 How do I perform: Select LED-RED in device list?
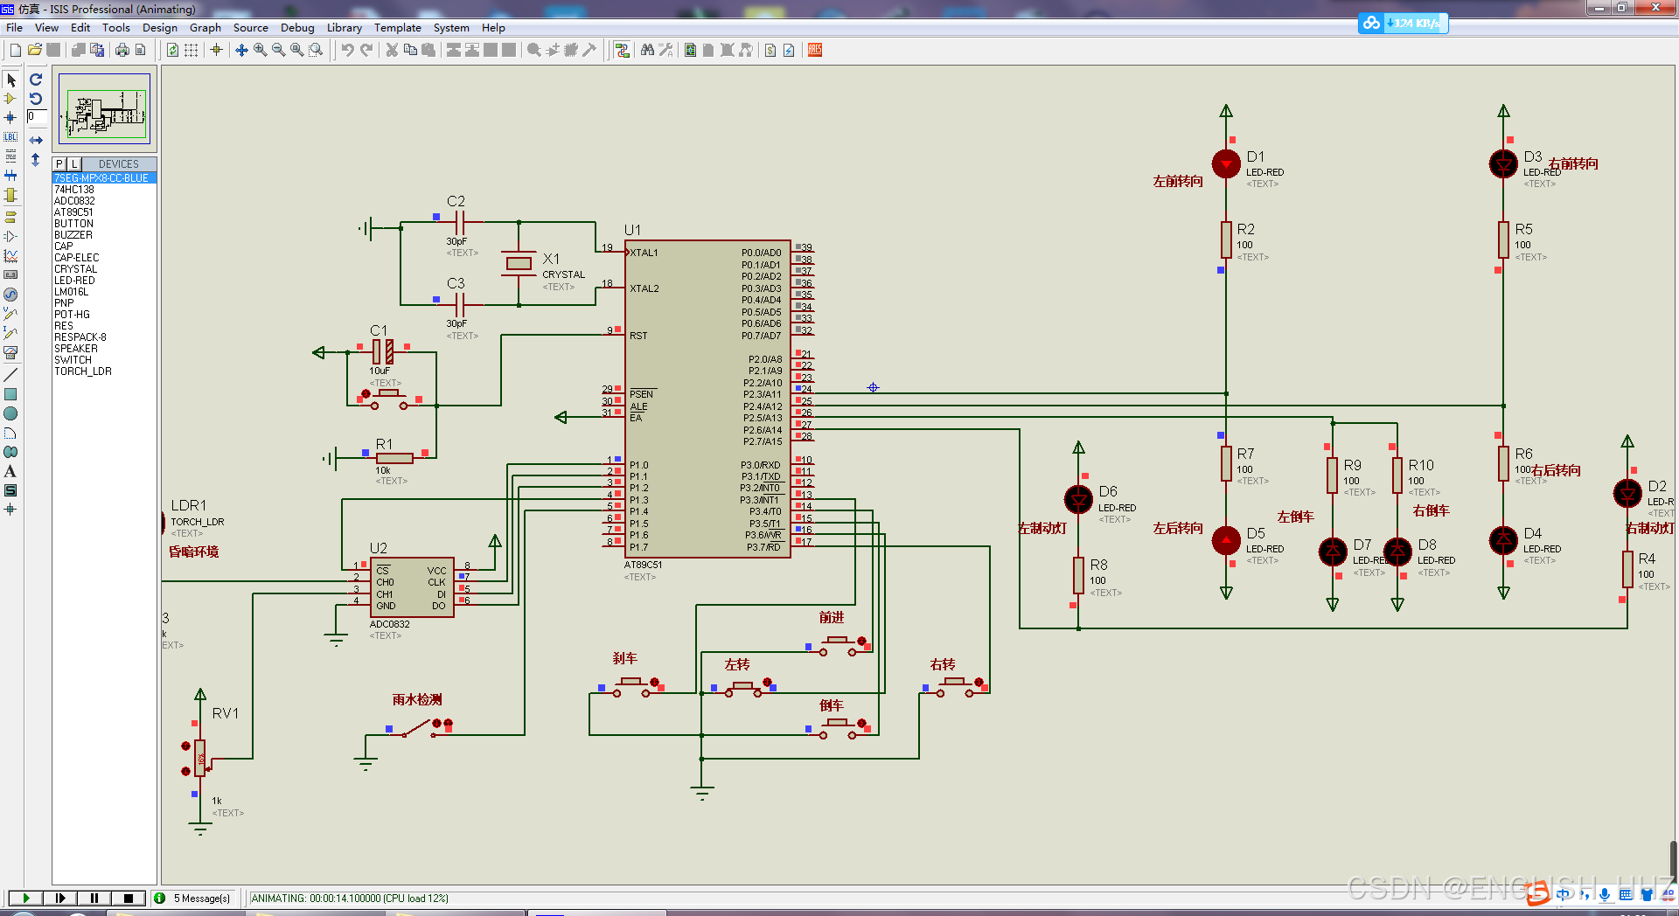pos(104,280)
